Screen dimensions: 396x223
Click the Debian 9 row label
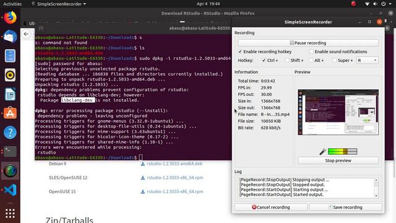(58, 164)
